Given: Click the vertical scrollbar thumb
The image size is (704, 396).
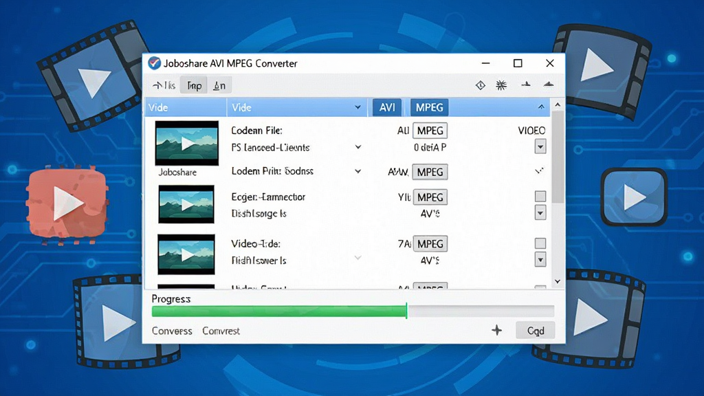Looking at the screenshot, I should [558, 157].
